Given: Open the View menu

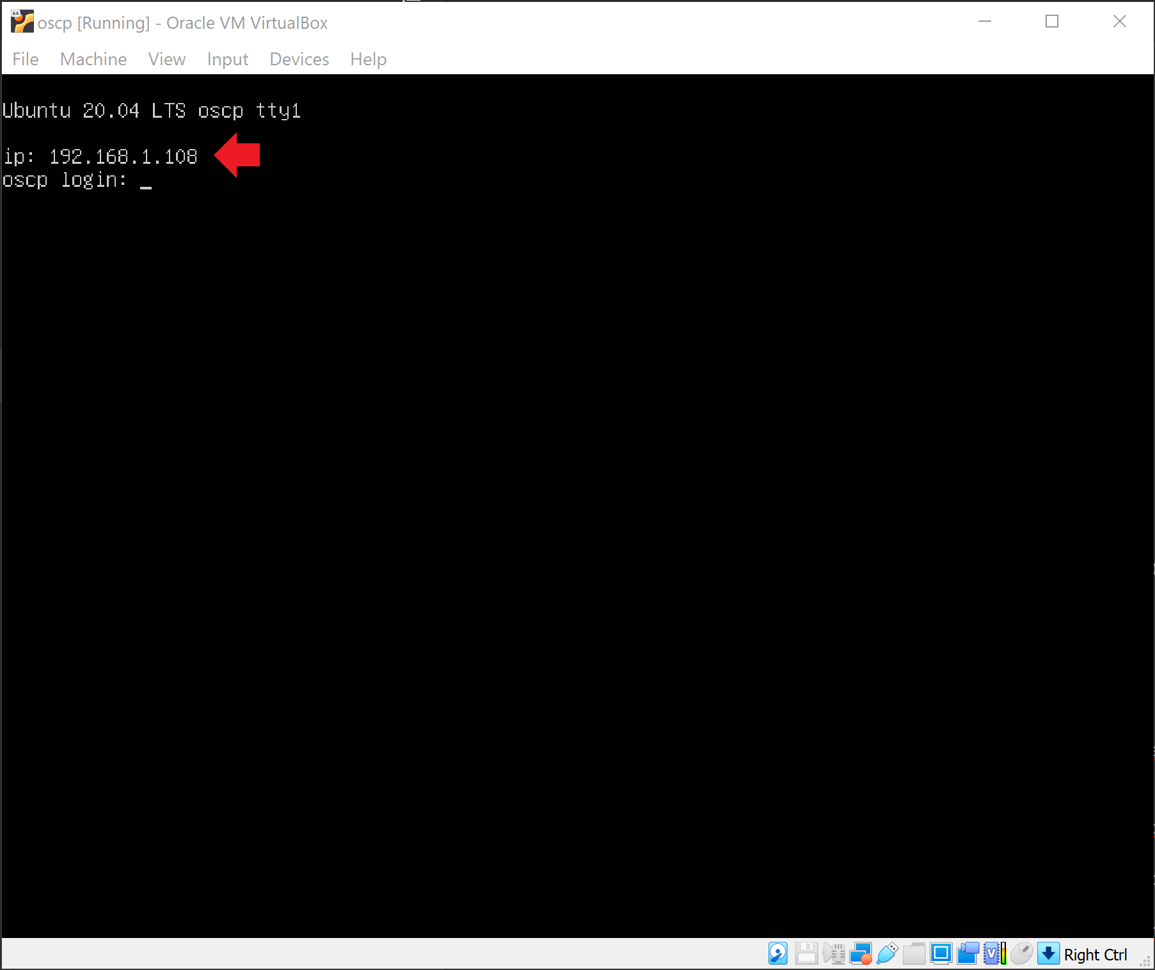Looking at the screenshot, I should coord(166,59).
